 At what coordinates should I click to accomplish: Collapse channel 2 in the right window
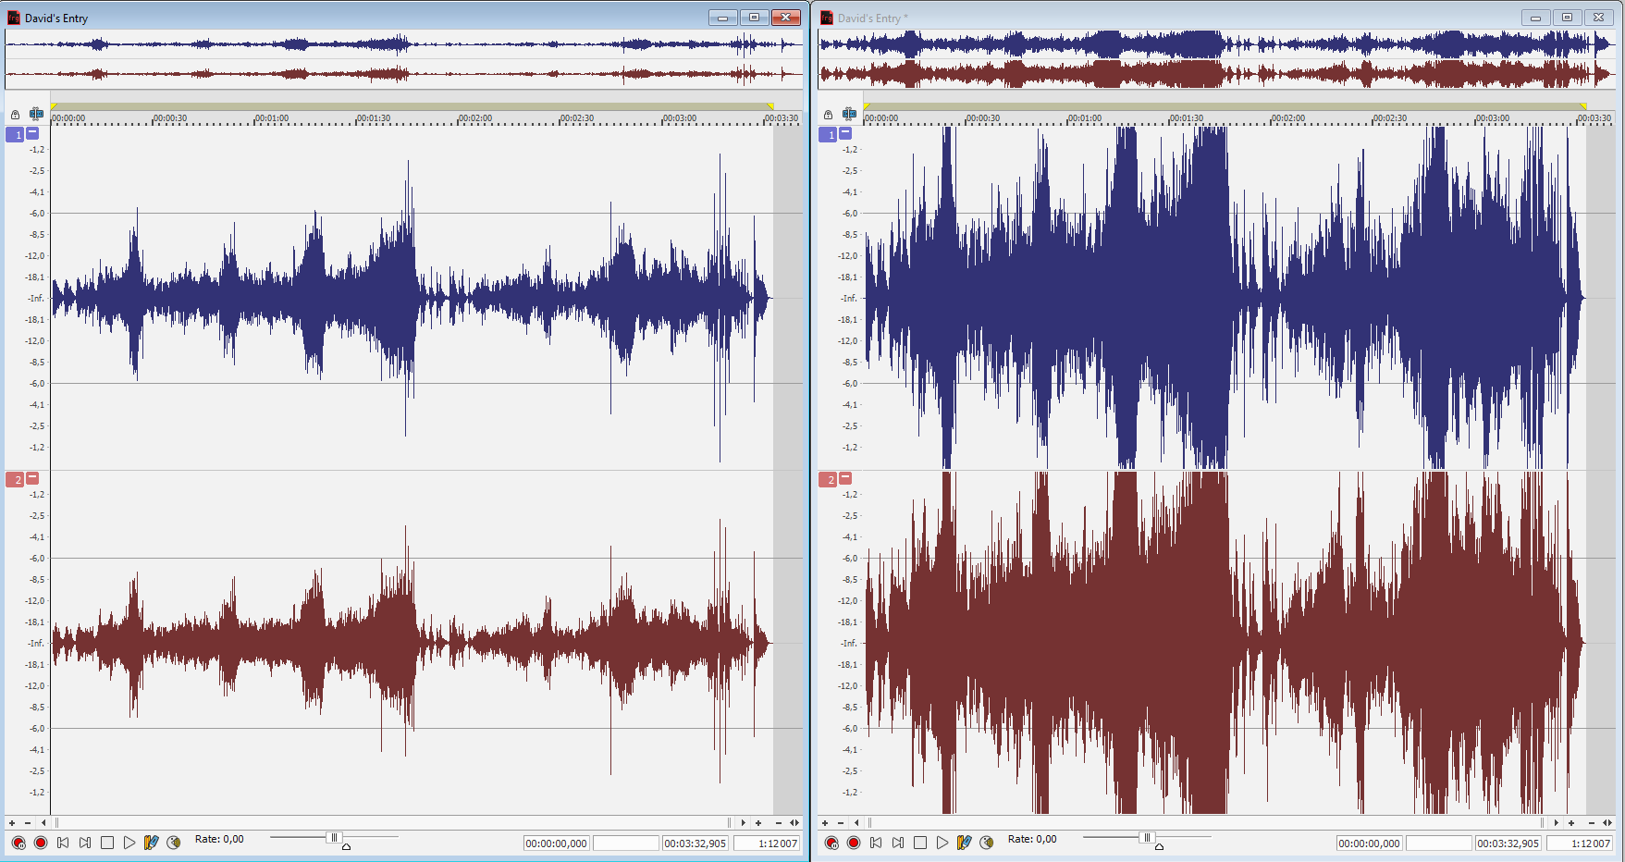845,478
